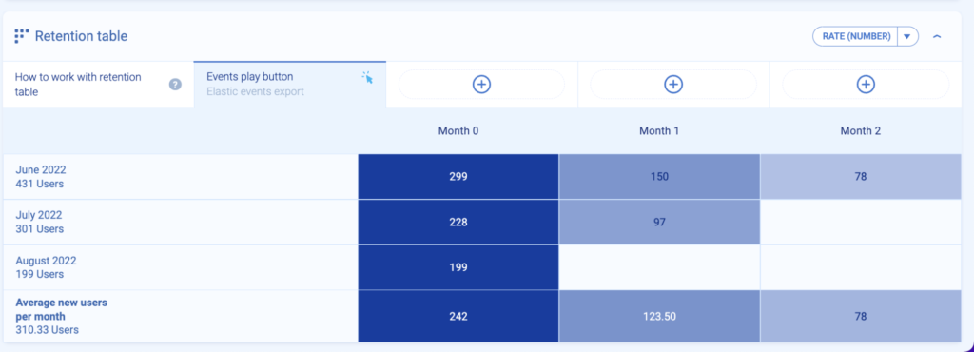
Task: Collapse the Retention table panel chevron
Action: point(937,37)
